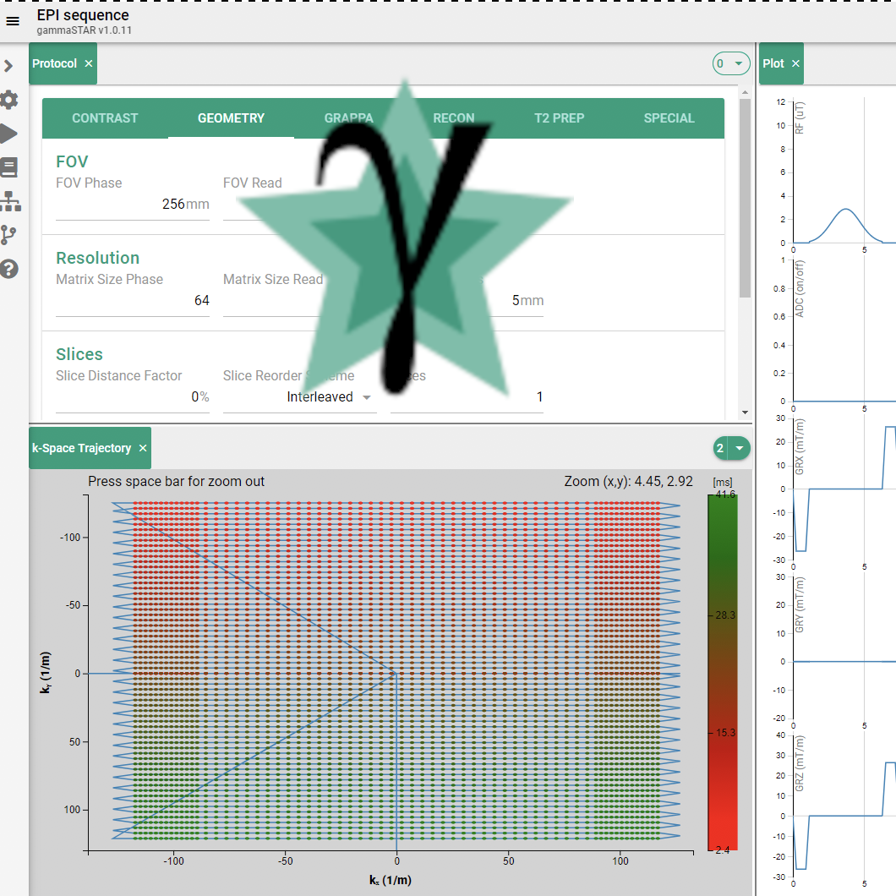Close the Protocol panel tab
The image size is (896, 896).
89,64
